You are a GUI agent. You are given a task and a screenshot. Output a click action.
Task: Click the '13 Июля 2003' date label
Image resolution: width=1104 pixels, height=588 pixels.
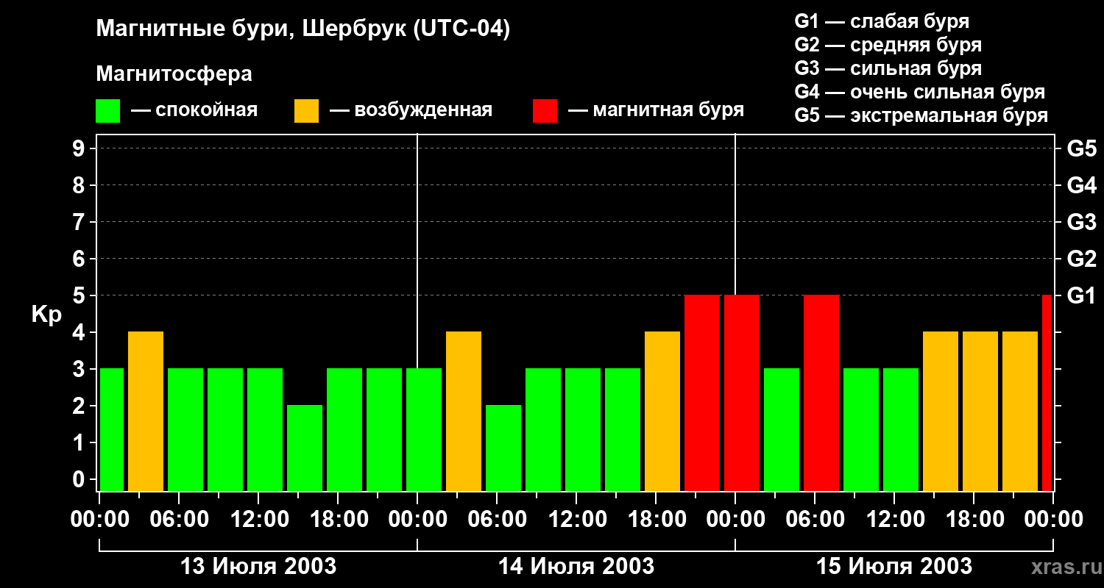(x=258, y=567)
